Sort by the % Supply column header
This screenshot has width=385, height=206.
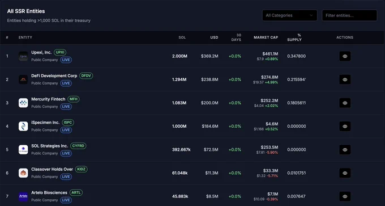[294, 37]
